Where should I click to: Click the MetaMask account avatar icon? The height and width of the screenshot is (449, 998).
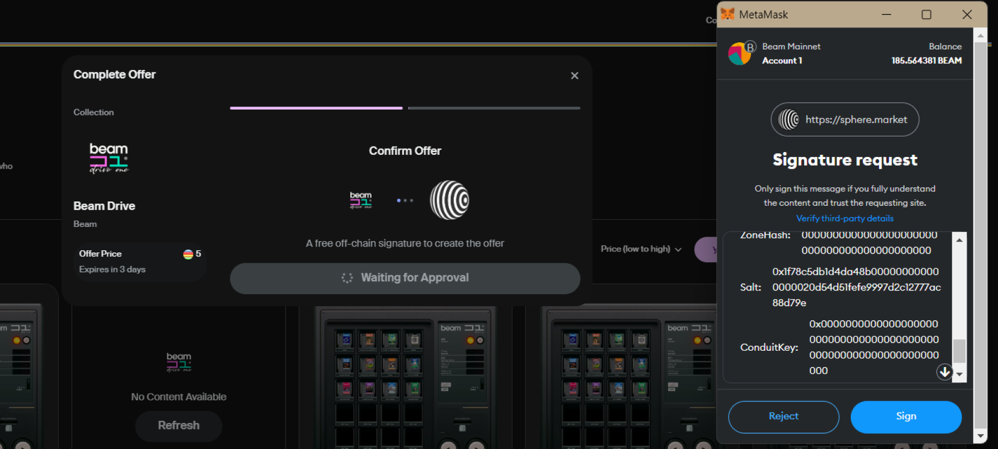[739, 54]
